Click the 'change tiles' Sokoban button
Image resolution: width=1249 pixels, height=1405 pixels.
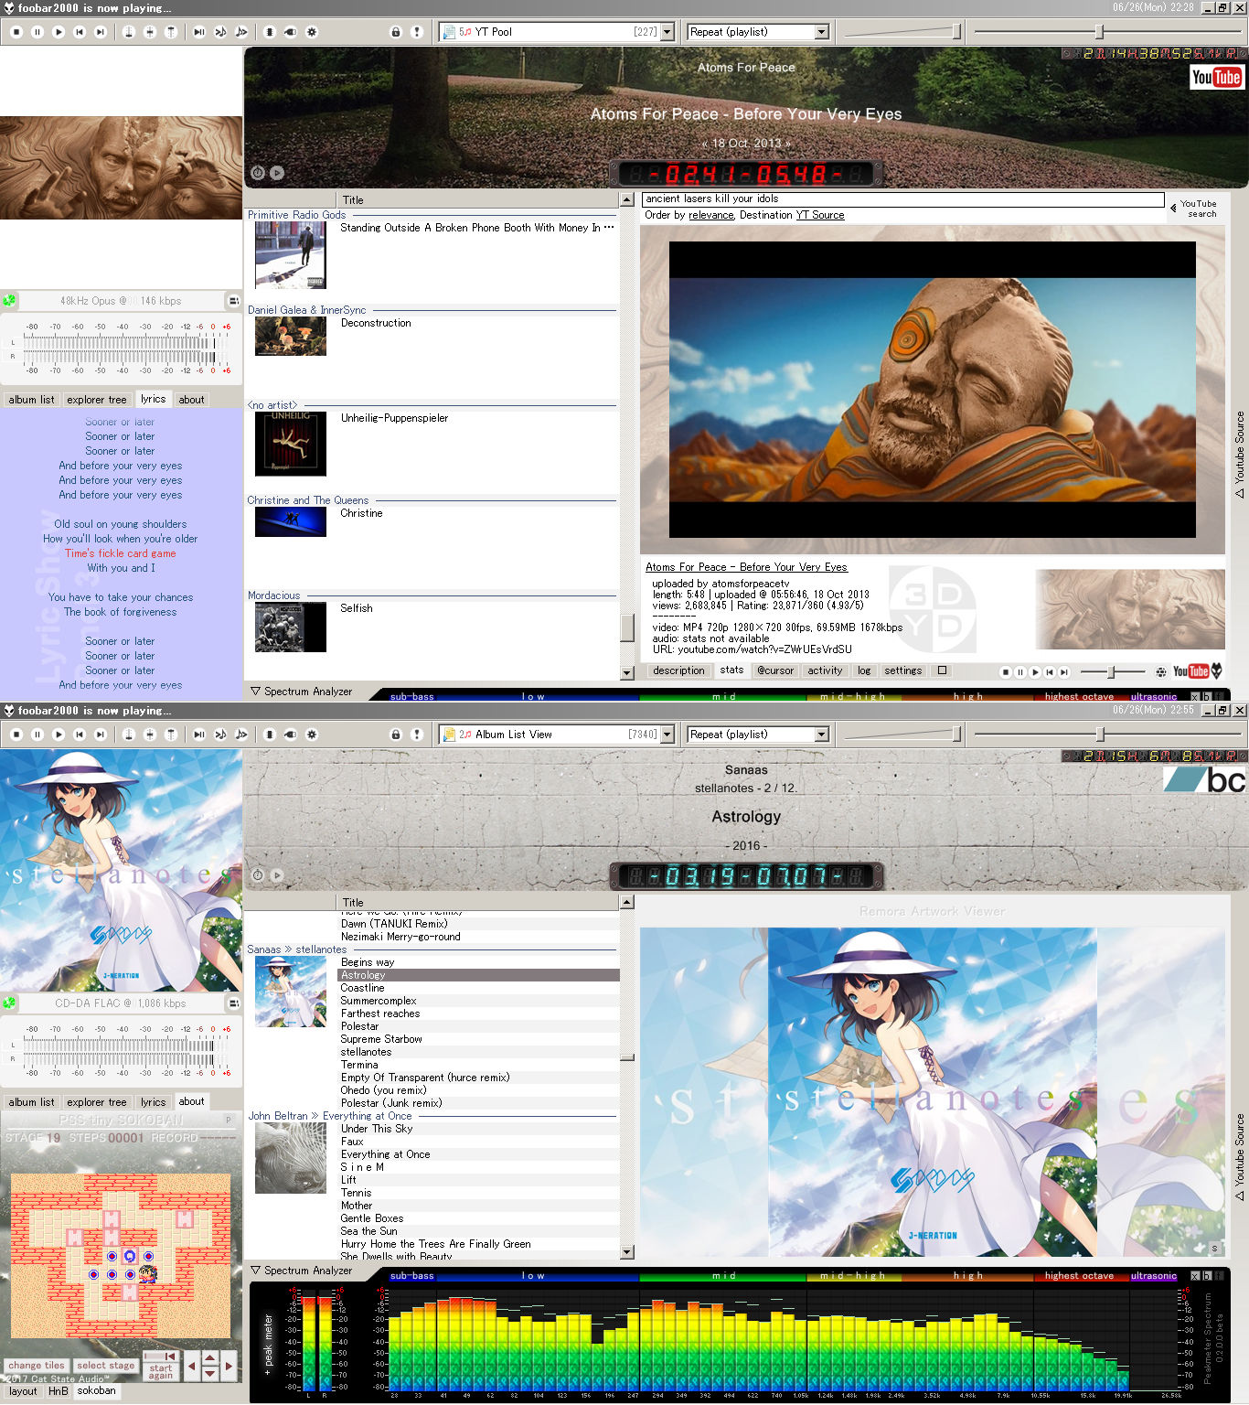point(37,1366)
